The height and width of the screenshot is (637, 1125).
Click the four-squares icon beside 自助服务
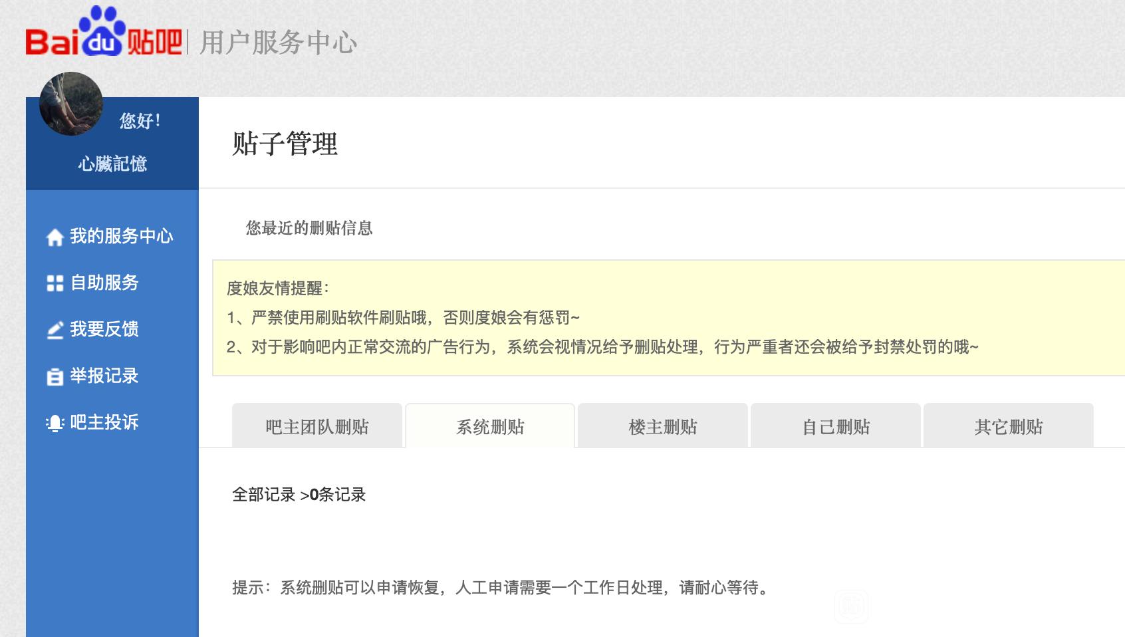point(55,283)
